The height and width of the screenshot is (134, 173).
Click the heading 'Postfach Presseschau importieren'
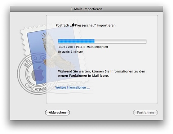85,25
